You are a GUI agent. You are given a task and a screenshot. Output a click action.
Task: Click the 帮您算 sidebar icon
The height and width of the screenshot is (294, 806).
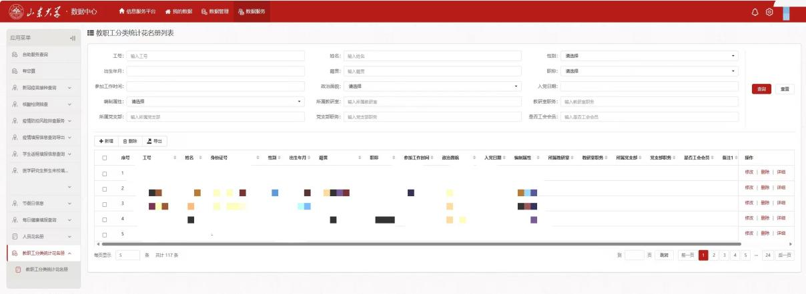pyautogui.click(x=13, y=71)
